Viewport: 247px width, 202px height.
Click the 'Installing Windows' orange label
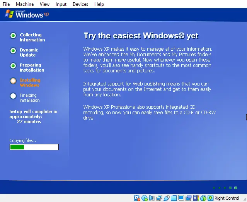(30, 83)
